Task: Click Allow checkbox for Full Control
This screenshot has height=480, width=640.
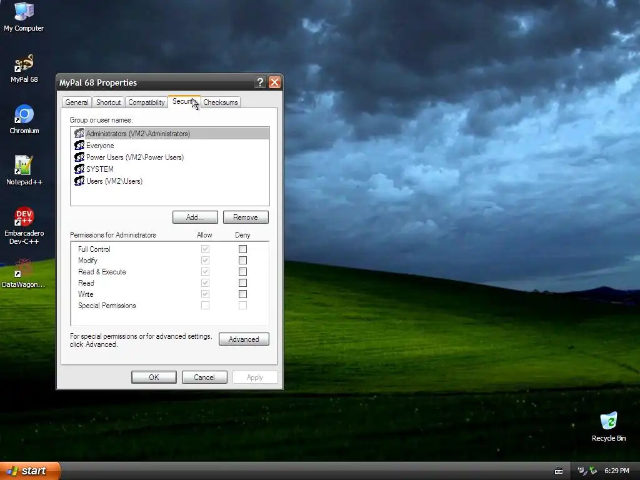Action: point(205,249)
